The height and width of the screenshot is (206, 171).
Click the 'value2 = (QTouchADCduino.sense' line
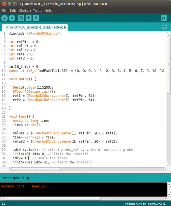click(65, 141)
